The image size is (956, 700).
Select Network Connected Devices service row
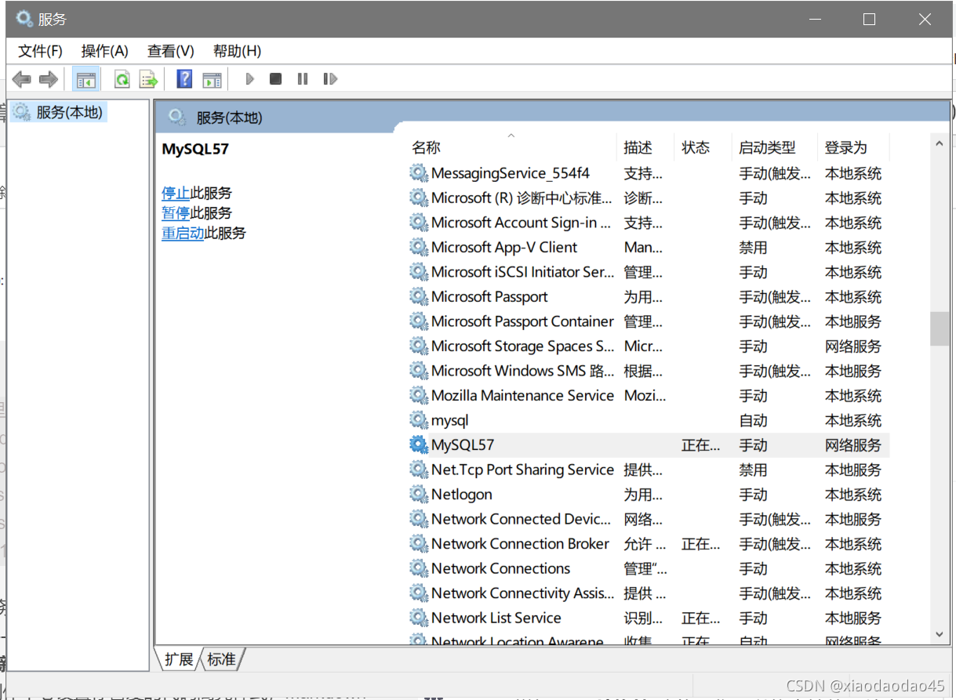[x=649, y=519]
